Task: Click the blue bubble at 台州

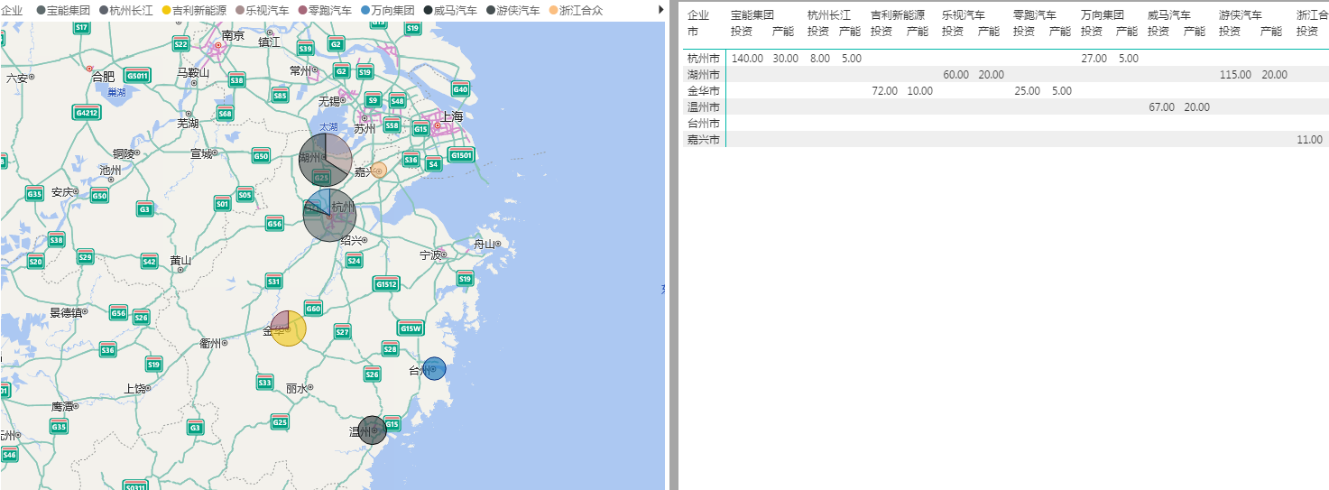Action: pyautogui.click(x=434, y=369)
